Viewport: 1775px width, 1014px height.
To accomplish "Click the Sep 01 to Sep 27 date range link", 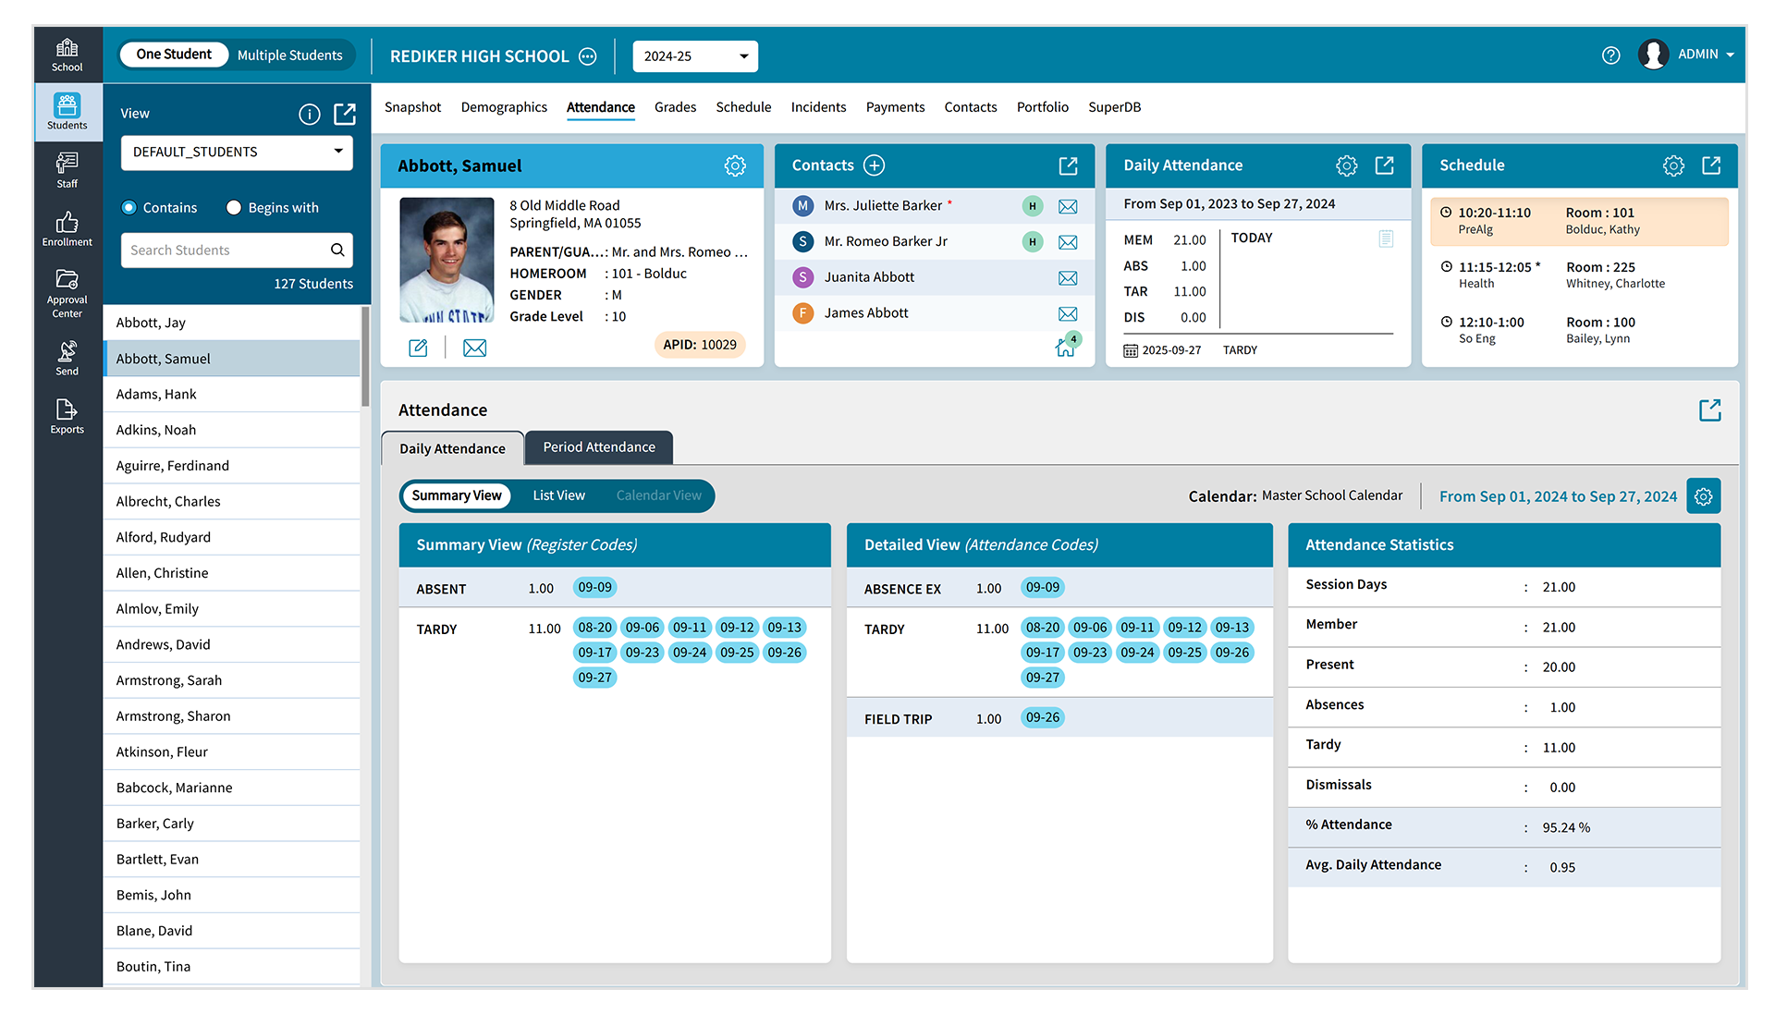I will coord(1559,496).
